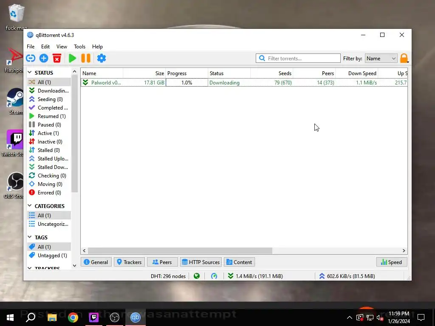Image resolution: width=435 pixels, height=326 pixels.
Task: Sort torrents by Down Speed column header
Action: (357, 73)
